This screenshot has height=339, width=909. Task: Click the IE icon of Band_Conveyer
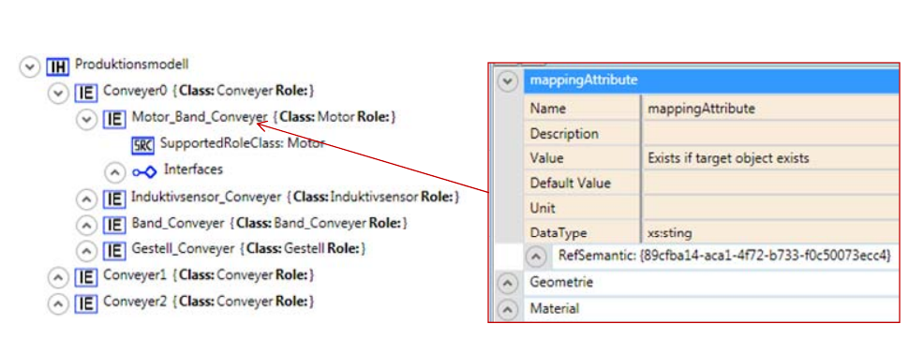pos(114,225)
